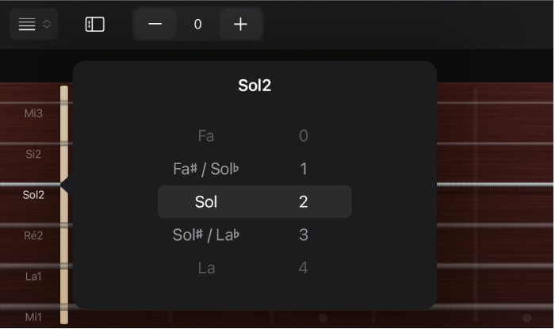
Task: Select the Si2 string label
Action: click(33, 154)
